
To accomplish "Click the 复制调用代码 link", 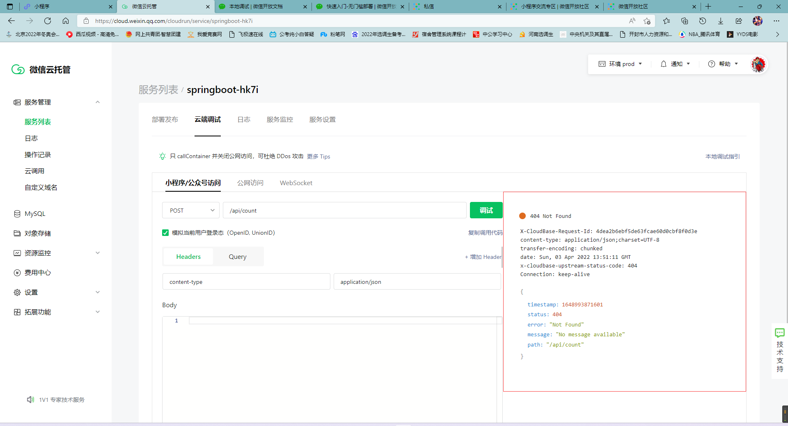I will coord(485,233).
